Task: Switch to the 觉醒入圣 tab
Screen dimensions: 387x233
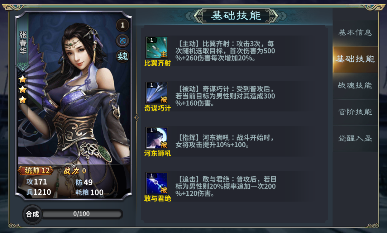Action: 355,138
